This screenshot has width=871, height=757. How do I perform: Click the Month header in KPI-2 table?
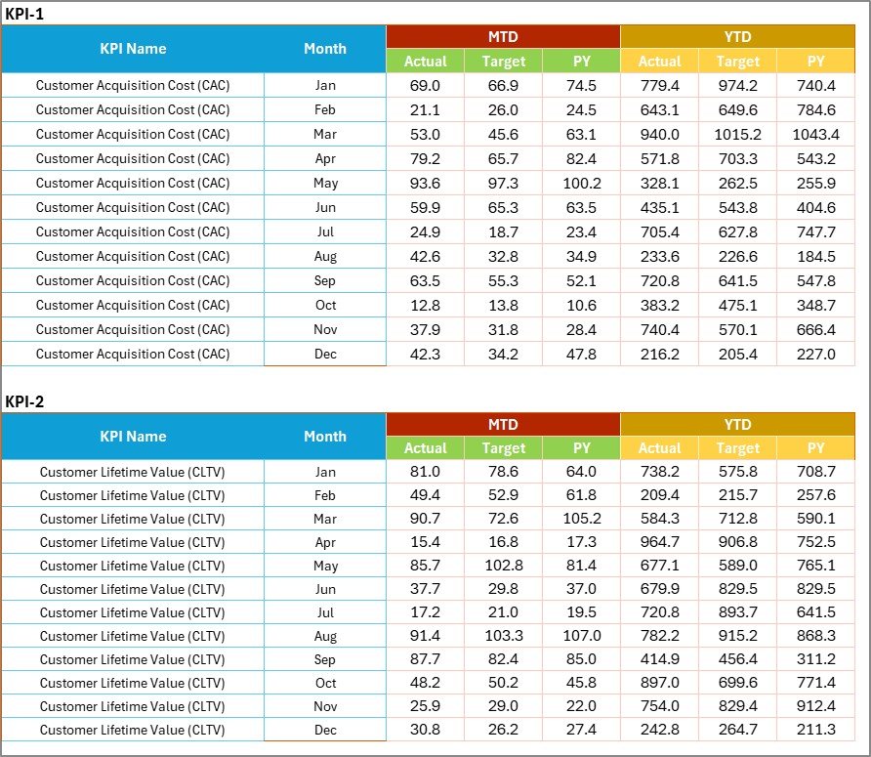(325, 437)
